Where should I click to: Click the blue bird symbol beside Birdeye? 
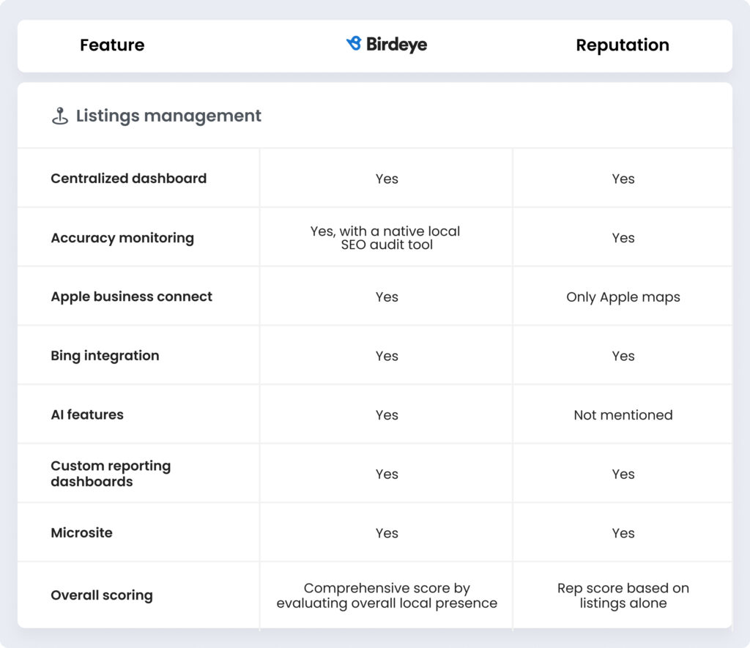(352, 43)
